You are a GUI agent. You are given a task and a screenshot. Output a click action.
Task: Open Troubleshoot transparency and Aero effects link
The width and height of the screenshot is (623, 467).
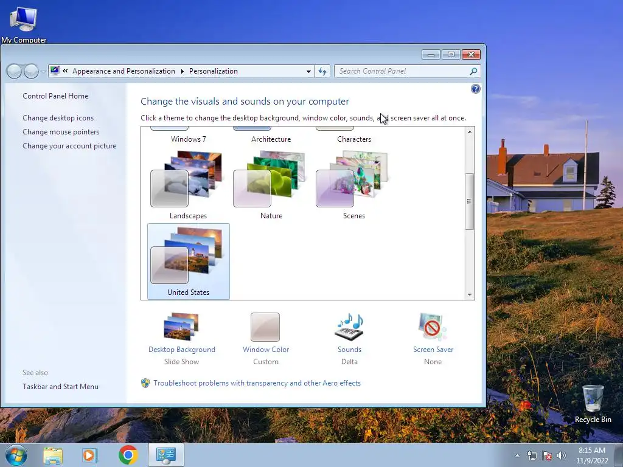[x=257, y=383]
